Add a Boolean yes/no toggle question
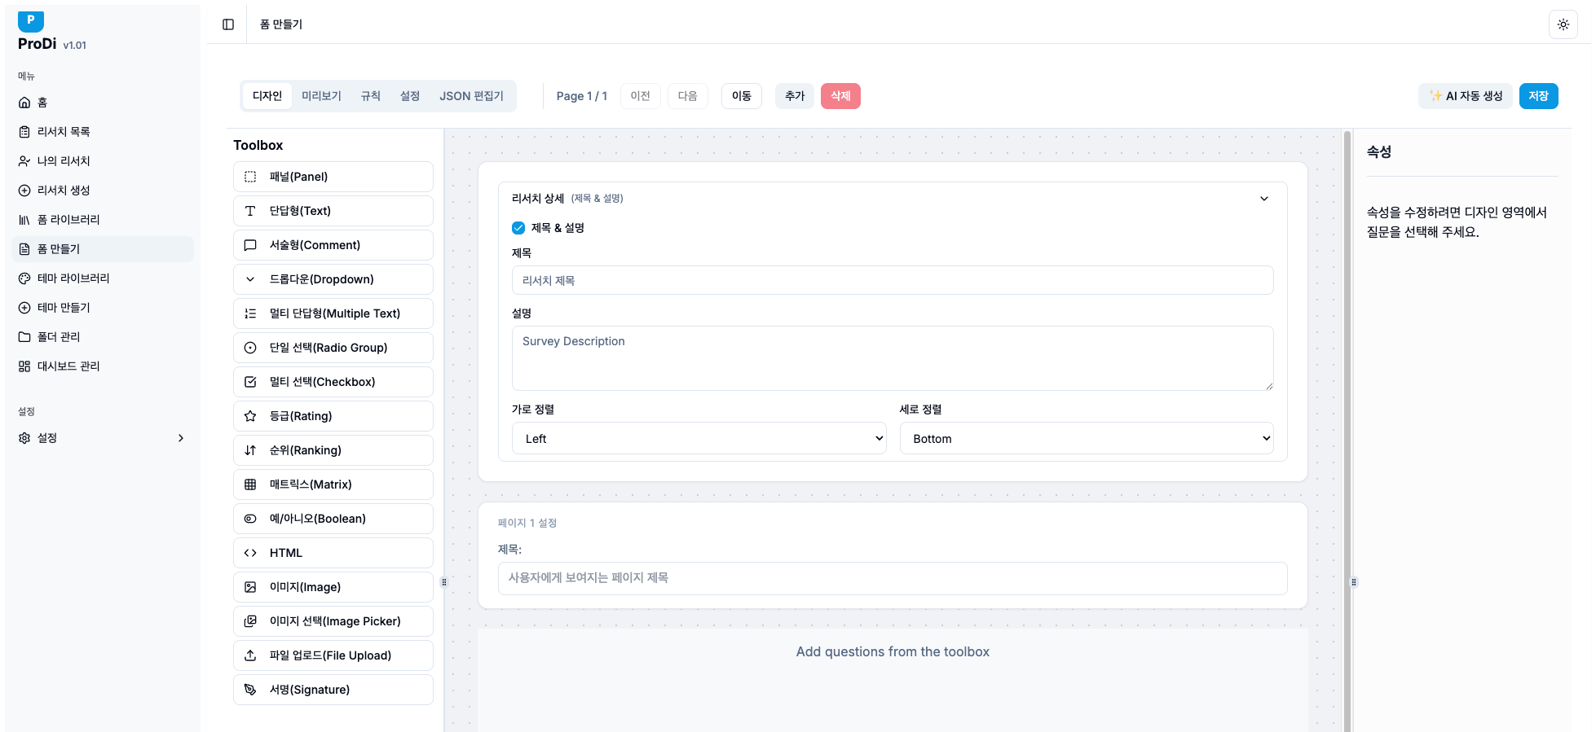The height and width of the screenshot is (732, 1596). (x=333, y=519)
